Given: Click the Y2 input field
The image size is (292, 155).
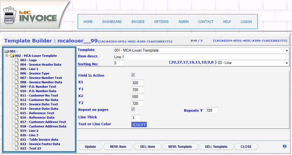Looking at the screenshot, I should click(138, 103).
